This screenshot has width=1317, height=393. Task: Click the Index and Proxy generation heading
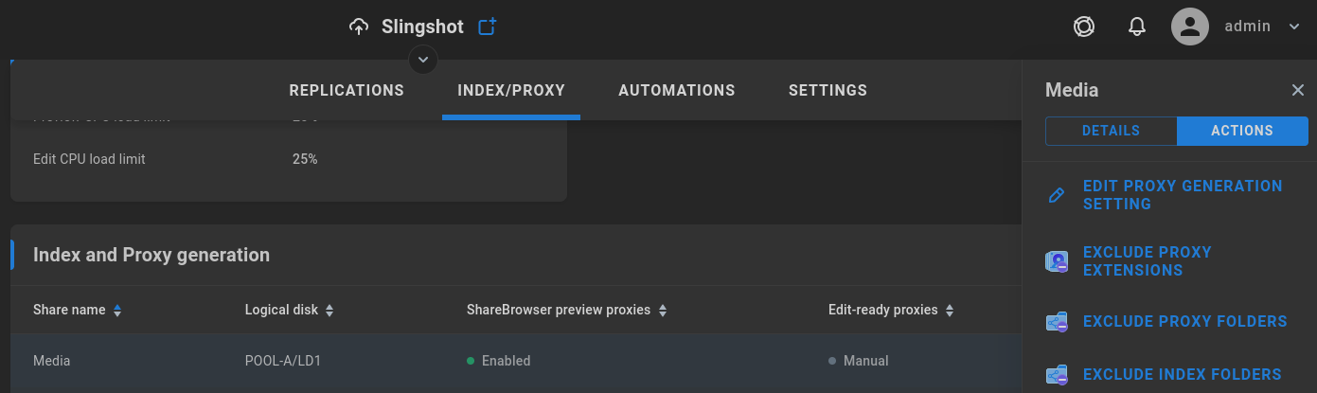coord(151,255)
